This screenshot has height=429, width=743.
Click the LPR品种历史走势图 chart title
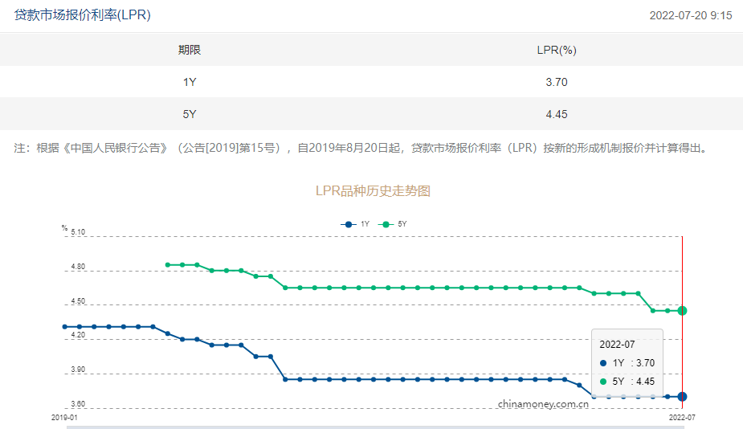[373, 191]
